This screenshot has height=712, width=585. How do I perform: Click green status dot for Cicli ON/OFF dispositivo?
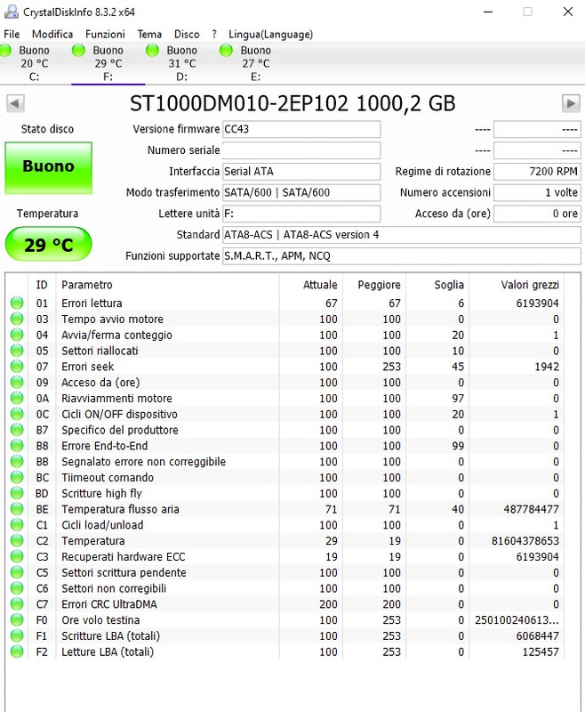point(17,414)
